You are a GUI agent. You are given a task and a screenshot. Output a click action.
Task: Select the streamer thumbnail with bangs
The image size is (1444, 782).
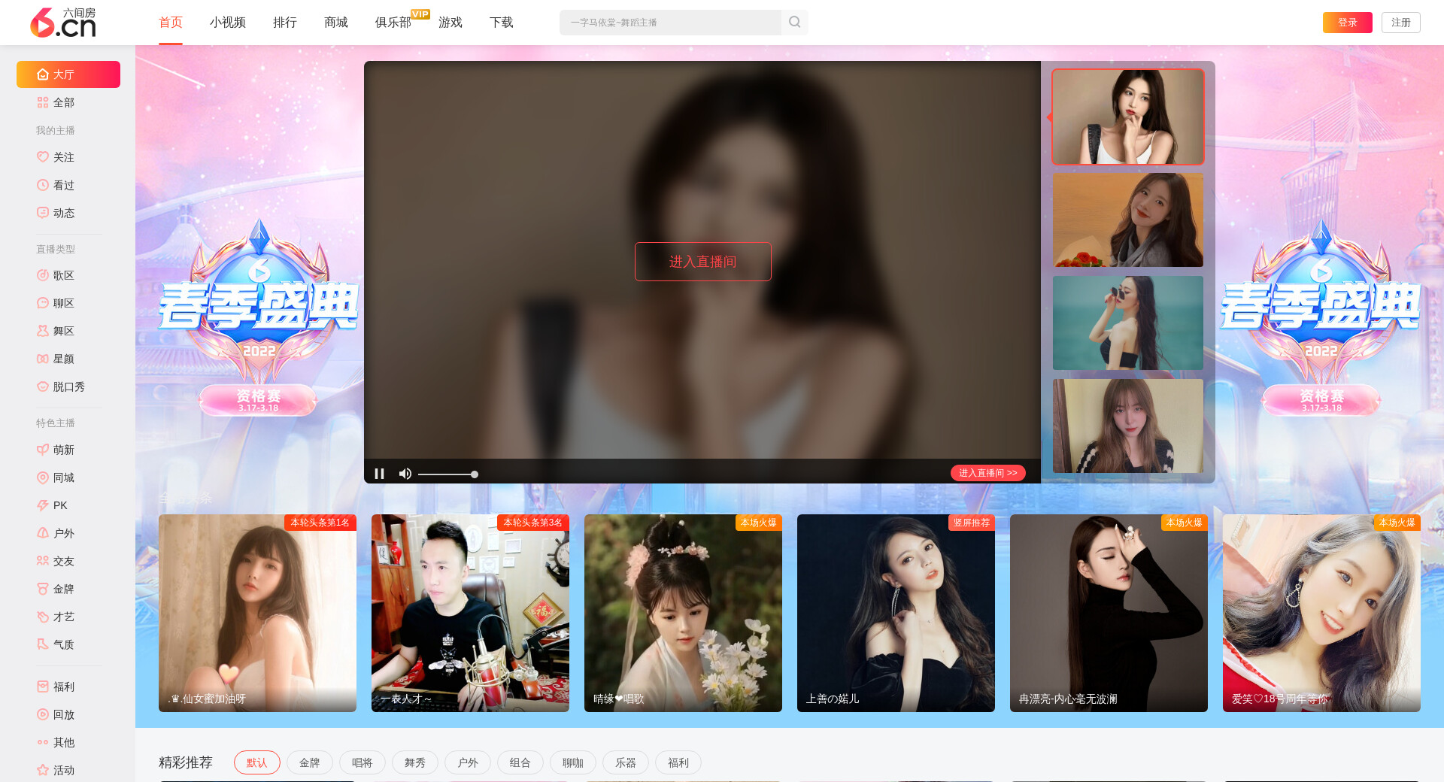point(1128,426)
